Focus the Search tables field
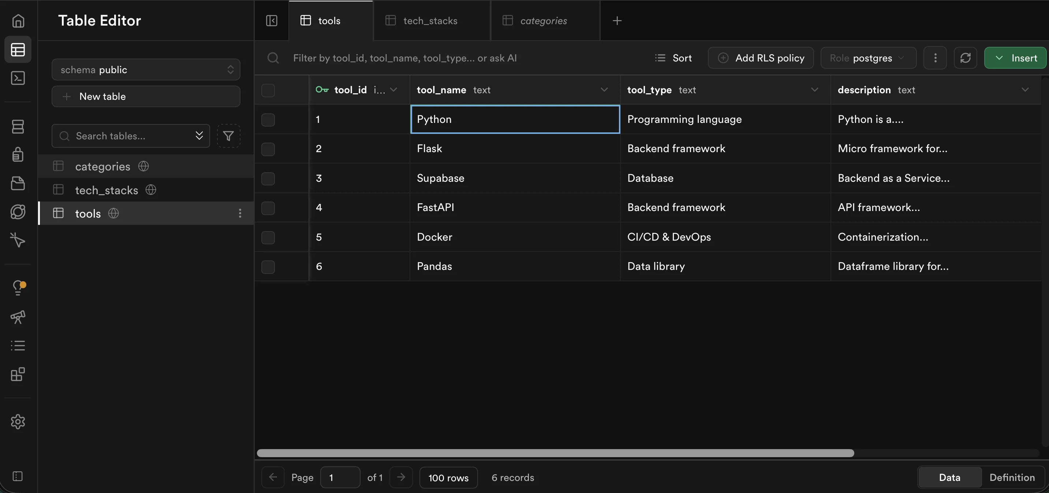Viewport: 1049px width, 493px height. 130,136
